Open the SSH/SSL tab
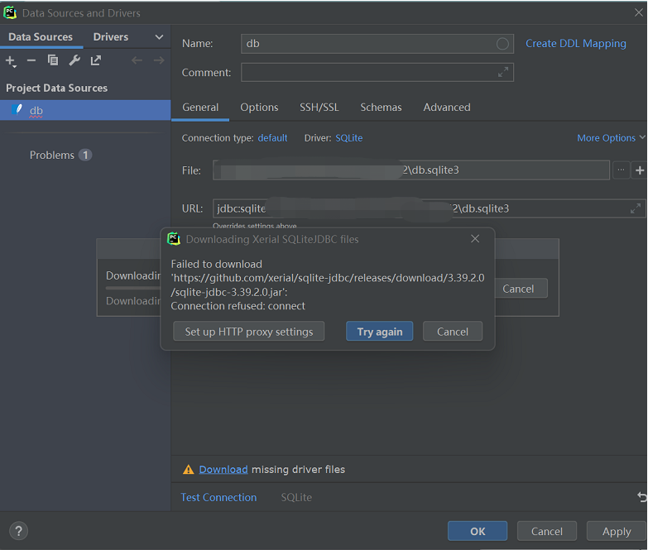This screenshot has height=550, width=648. point(319,108)
